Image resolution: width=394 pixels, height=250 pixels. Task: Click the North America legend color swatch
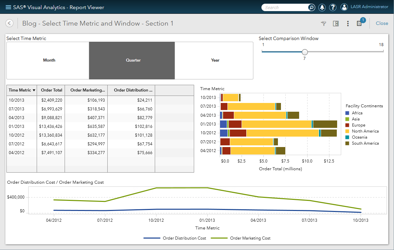348,131
